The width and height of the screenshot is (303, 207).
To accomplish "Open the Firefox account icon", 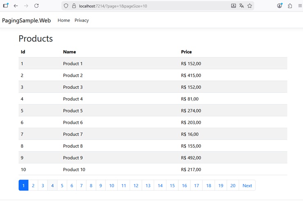I will (280, 6).
